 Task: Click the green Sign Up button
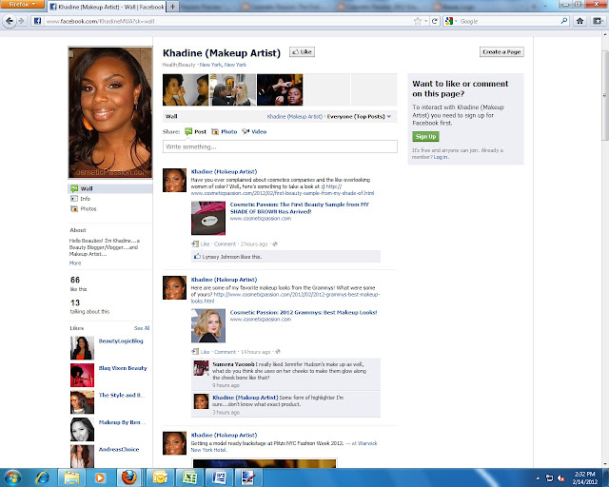(425, 136)
